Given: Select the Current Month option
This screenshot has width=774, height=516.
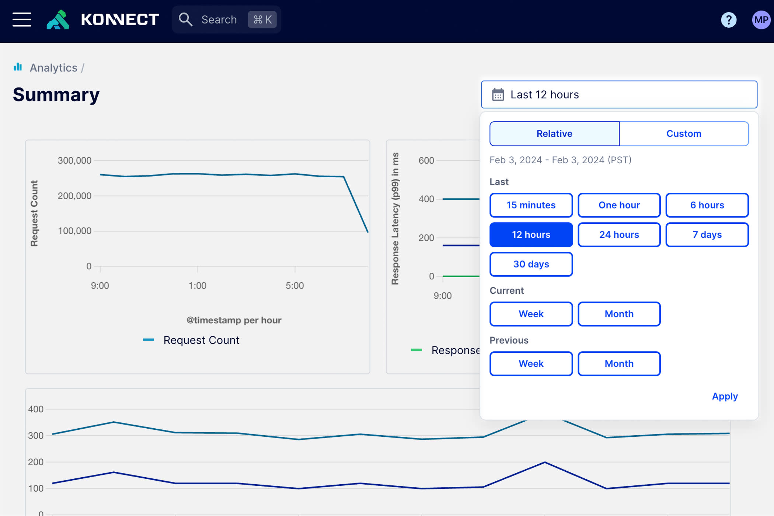Looking at the screenshot, I should [619, 314].
